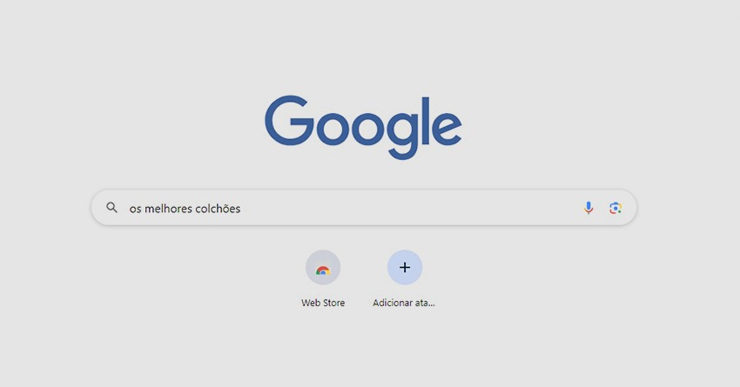Select the 'Web Store' label
The image size is (740, 387).
(323, 303)
